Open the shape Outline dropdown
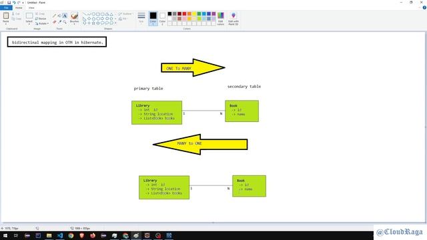Screen dimensions: 427x240 point(125,13)
